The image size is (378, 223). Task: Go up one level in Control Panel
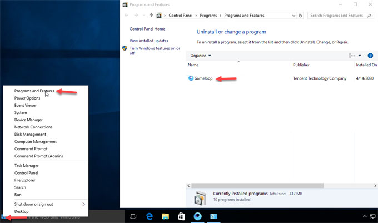151,16
